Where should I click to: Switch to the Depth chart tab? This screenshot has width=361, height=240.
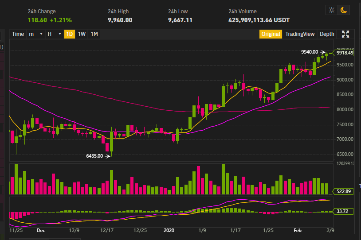pos(327,34)
